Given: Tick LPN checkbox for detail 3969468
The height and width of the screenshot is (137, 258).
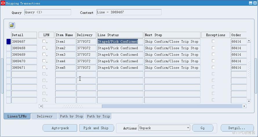Looking at the screenshot, I should pos(44,48).
